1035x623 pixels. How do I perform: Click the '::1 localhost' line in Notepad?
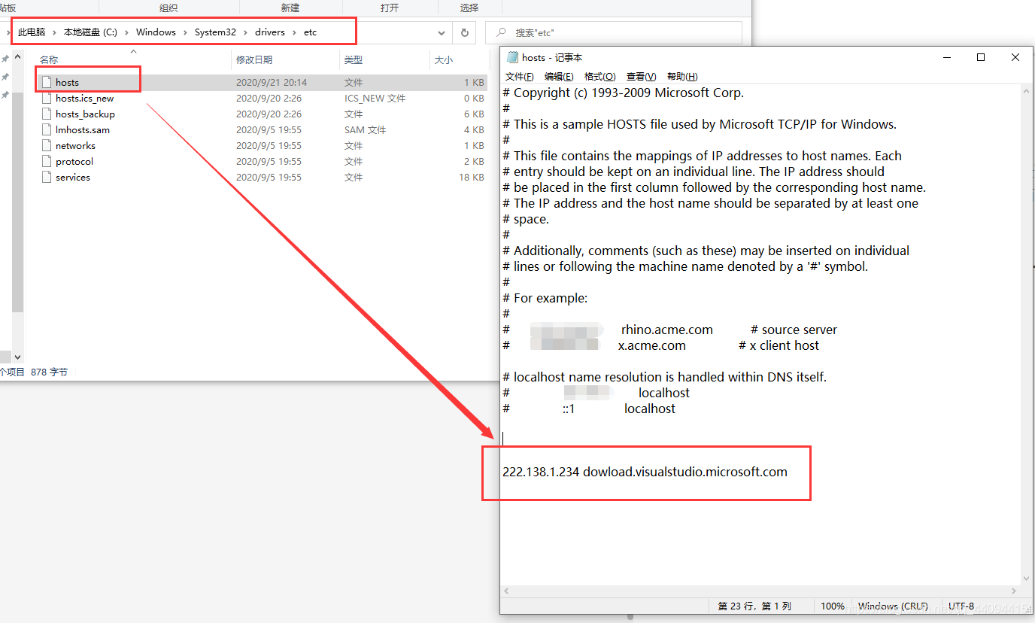point(589,409)
